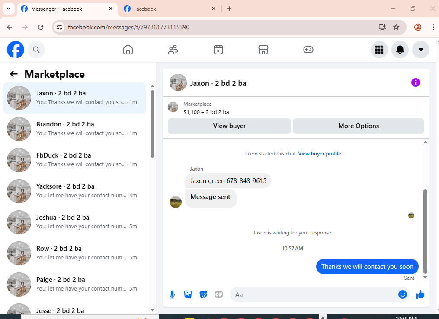
Task: Open the Chrome profile icon
Action: (x=418, y=27)
